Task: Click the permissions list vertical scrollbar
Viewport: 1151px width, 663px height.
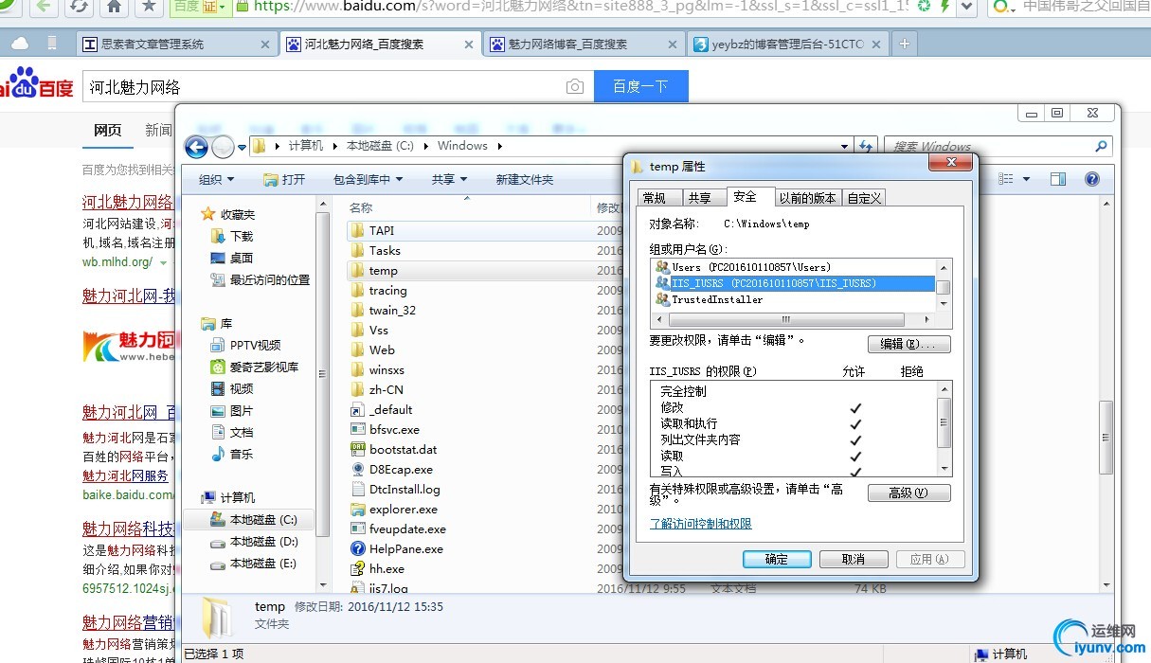Action: 944,429
